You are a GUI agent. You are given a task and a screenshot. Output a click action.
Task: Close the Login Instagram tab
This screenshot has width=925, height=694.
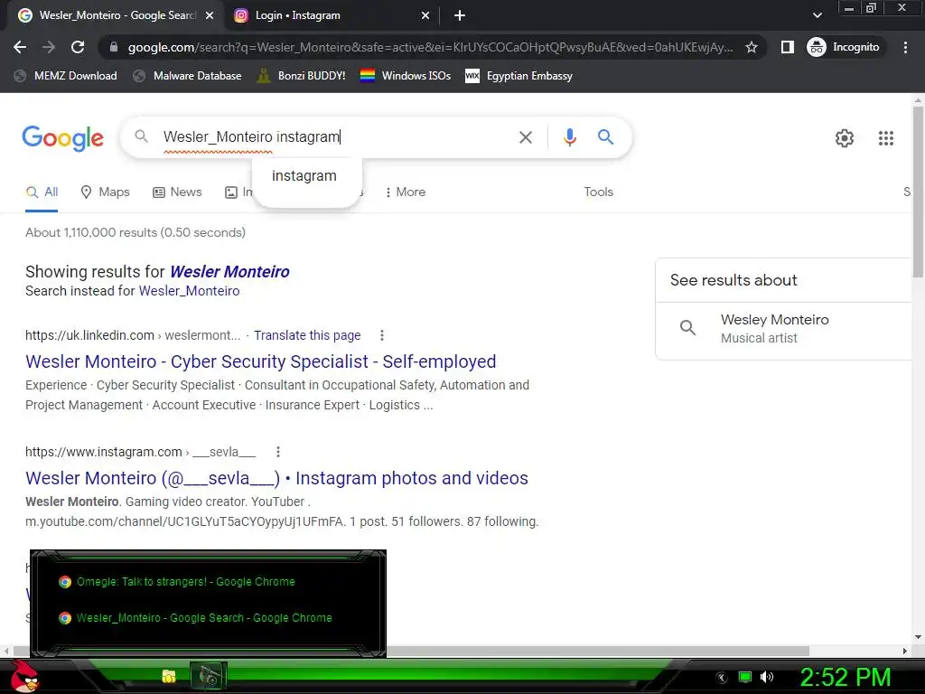(425, 15)
